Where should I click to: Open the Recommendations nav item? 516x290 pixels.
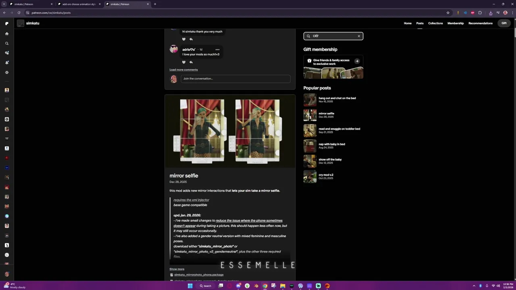[481, 23]
